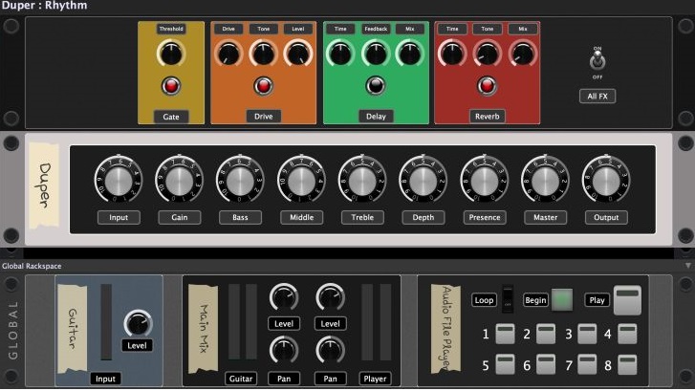Select audio file slot 4 button
This screenshot has width=695, height=391.
click(627, 334)
